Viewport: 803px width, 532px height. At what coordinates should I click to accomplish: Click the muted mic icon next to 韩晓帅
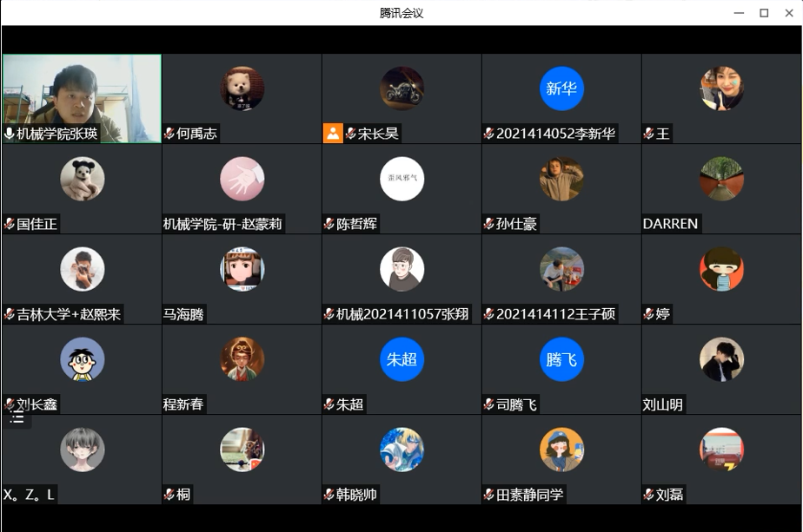[328, 494]
